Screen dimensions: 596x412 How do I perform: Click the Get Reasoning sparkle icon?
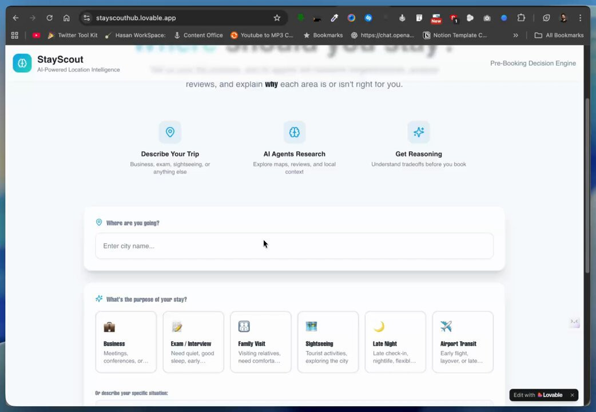pos(419,132)
